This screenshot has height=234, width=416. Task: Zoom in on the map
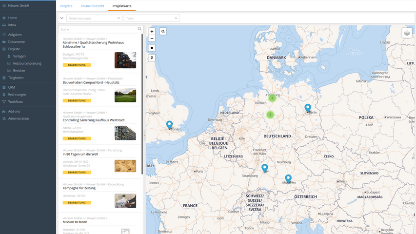pos(152,31)
